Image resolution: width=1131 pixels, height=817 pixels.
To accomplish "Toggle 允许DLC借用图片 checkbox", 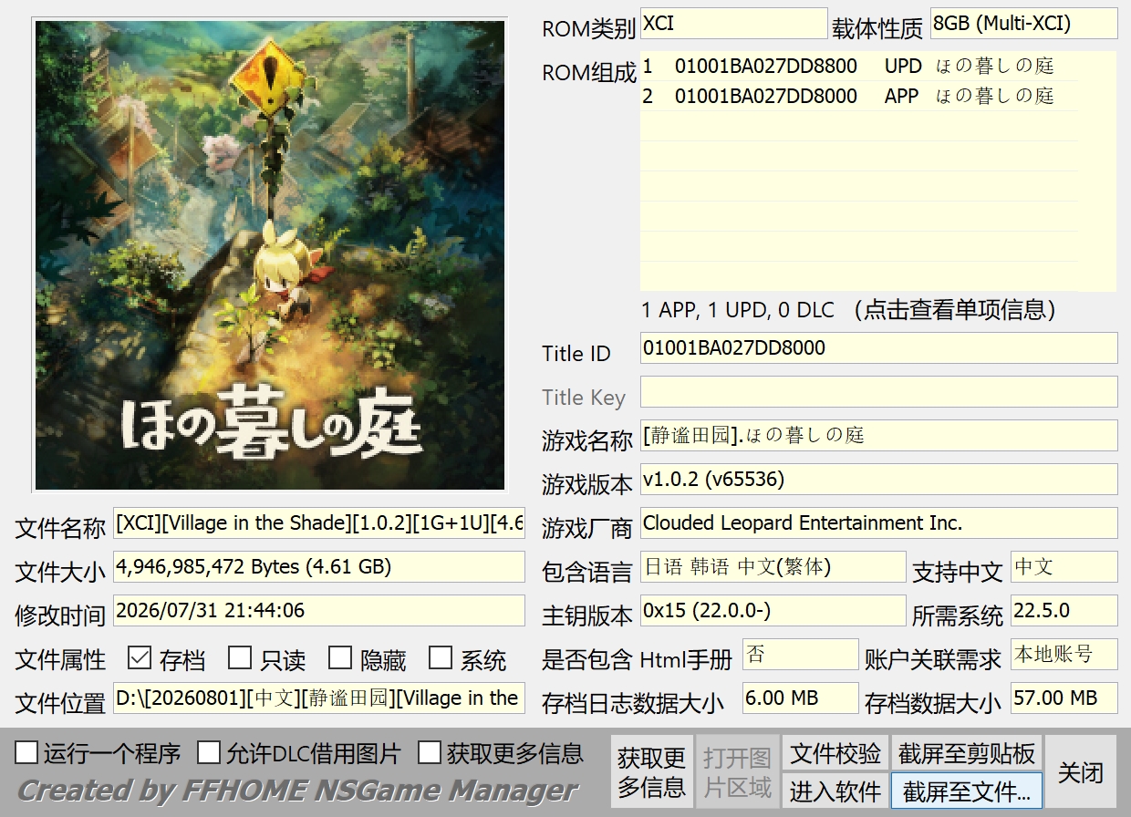I will point(210,752).
